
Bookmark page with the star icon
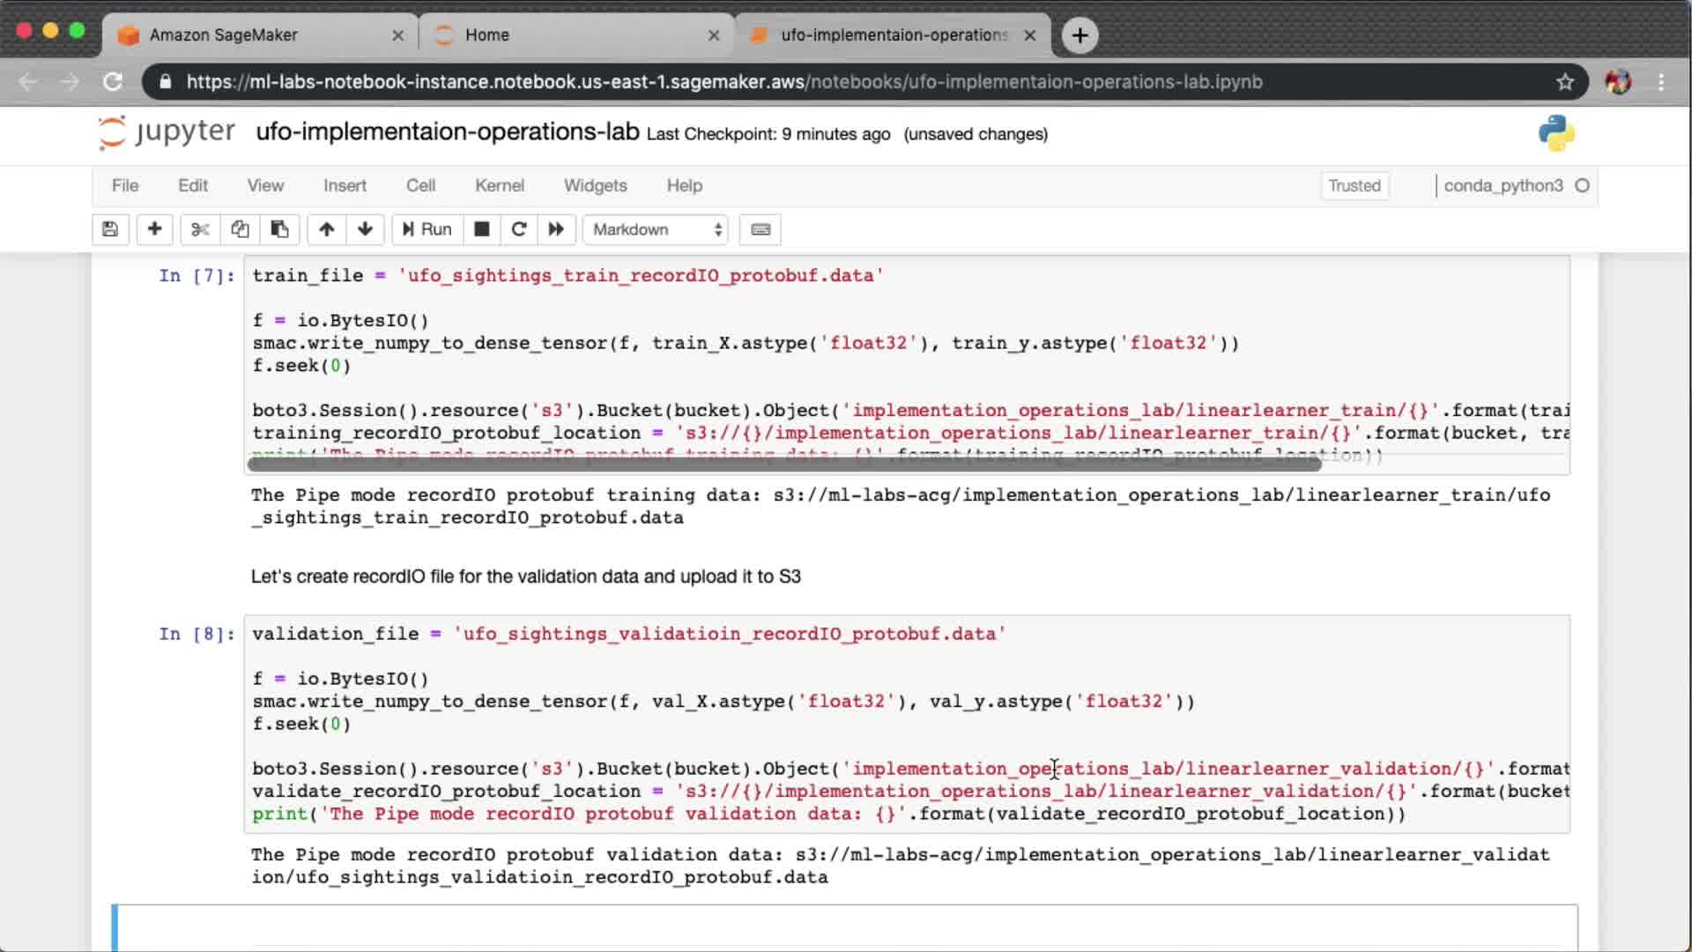[x=1564, y=82]
